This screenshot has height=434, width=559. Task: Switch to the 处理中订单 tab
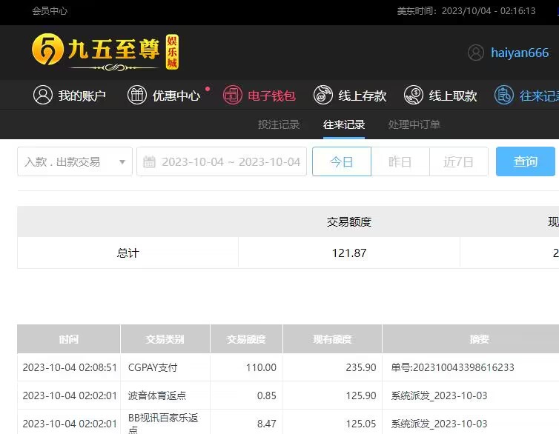point(414,124)
